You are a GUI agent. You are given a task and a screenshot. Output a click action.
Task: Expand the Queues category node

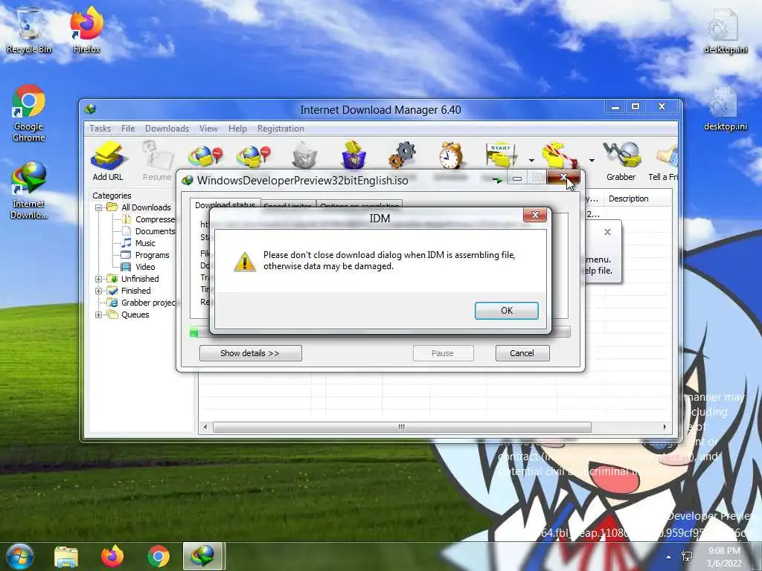99,314
